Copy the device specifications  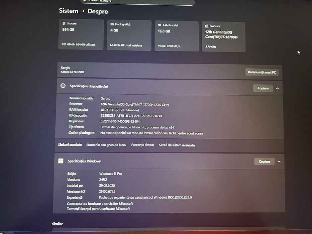tap(263, 88)
